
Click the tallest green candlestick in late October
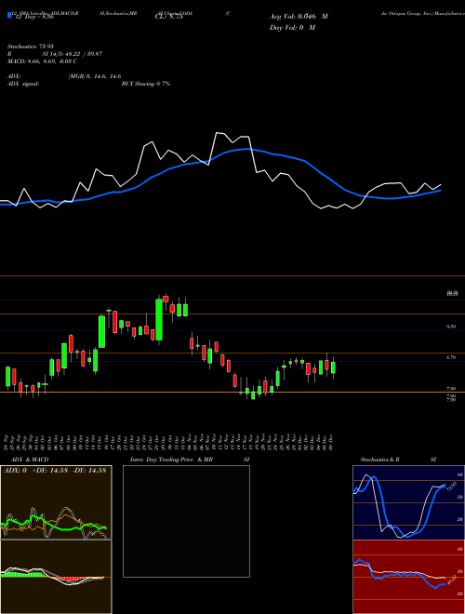coord(159,320)
